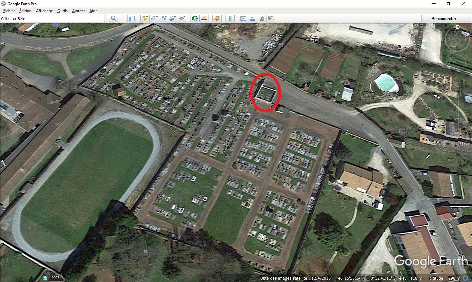
Task: View in Google Maps icon
Action: (271, 18)
